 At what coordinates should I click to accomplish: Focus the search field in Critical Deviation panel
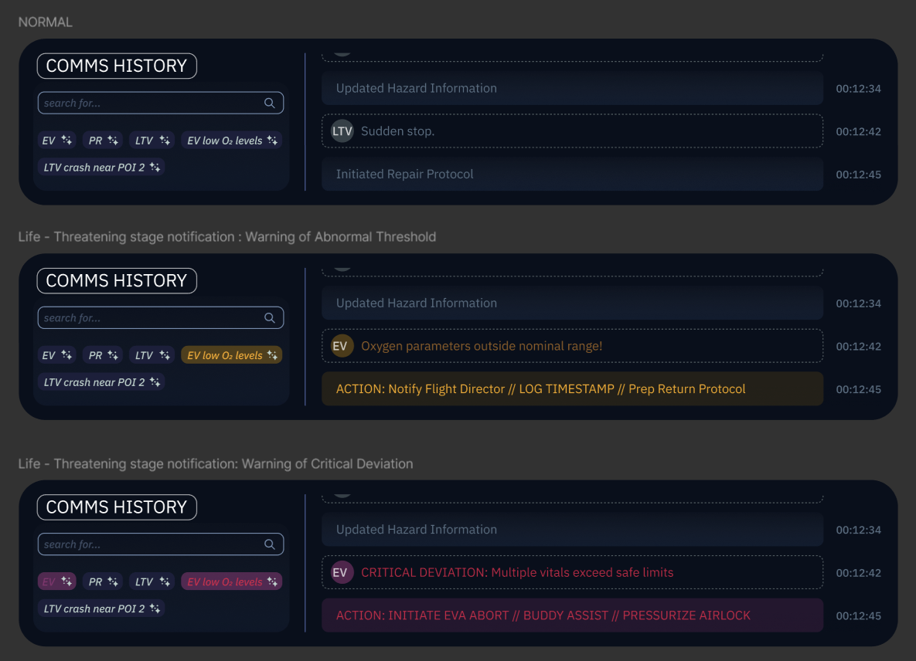tap(161, 544)
